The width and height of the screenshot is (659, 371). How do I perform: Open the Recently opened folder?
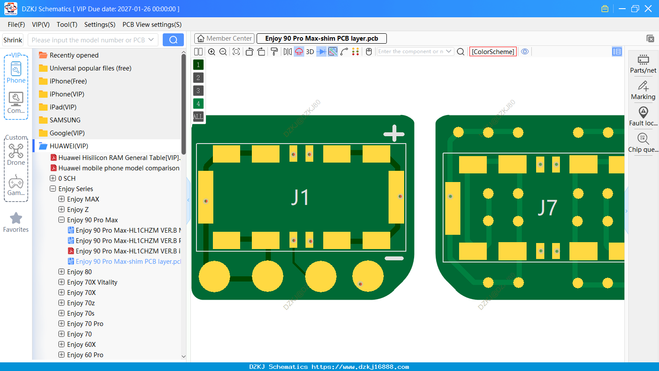(74, 55)
